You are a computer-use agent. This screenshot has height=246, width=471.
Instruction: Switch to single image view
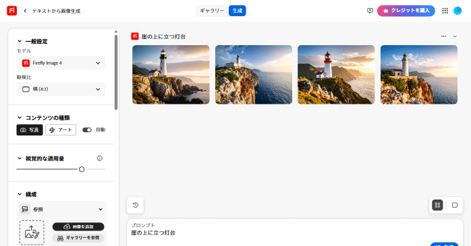click(x=455, y=205)
